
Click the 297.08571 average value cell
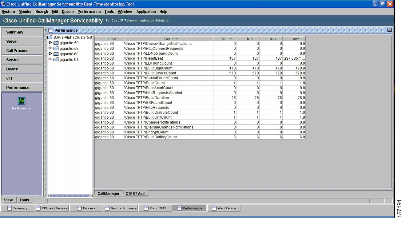(x=294, y=58)
